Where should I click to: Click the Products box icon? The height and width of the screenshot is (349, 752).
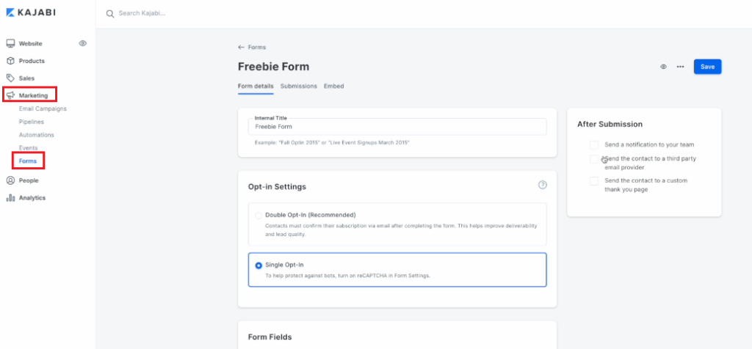point(10,61)
